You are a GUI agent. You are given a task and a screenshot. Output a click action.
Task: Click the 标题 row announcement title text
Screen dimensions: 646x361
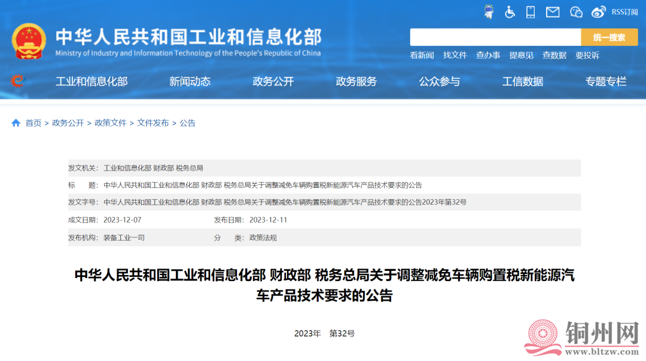tap(263, 185)
